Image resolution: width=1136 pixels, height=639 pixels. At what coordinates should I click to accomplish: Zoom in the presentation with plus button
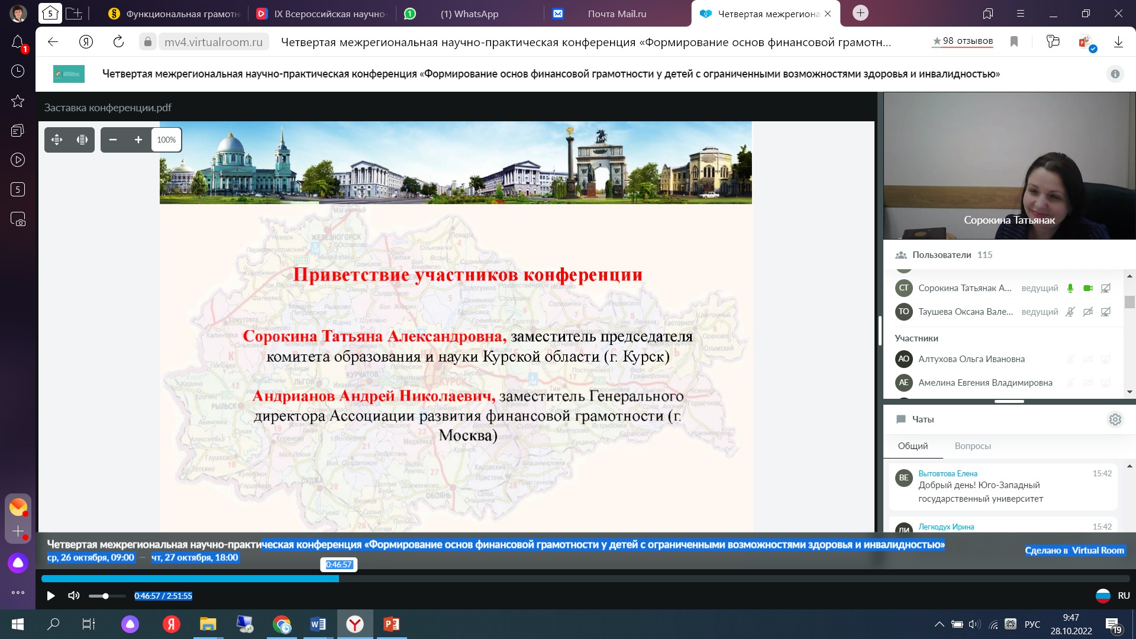138,140
